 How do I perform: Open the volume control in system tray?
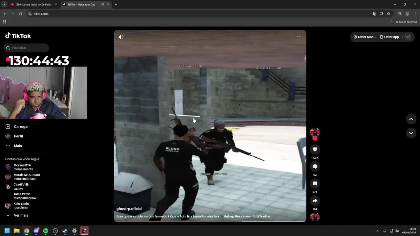397,231
